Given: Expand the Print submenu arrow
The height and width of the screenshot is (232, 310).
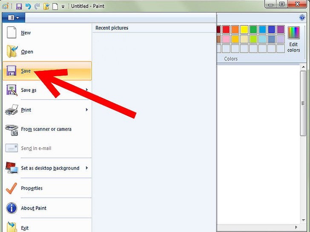Looking at the screenshot, I should [x=87, y=110].
